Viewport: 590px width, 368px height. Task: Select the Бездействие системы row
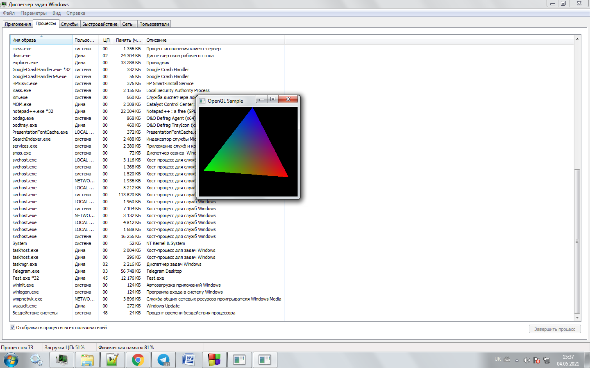click(x=147, y=313)
